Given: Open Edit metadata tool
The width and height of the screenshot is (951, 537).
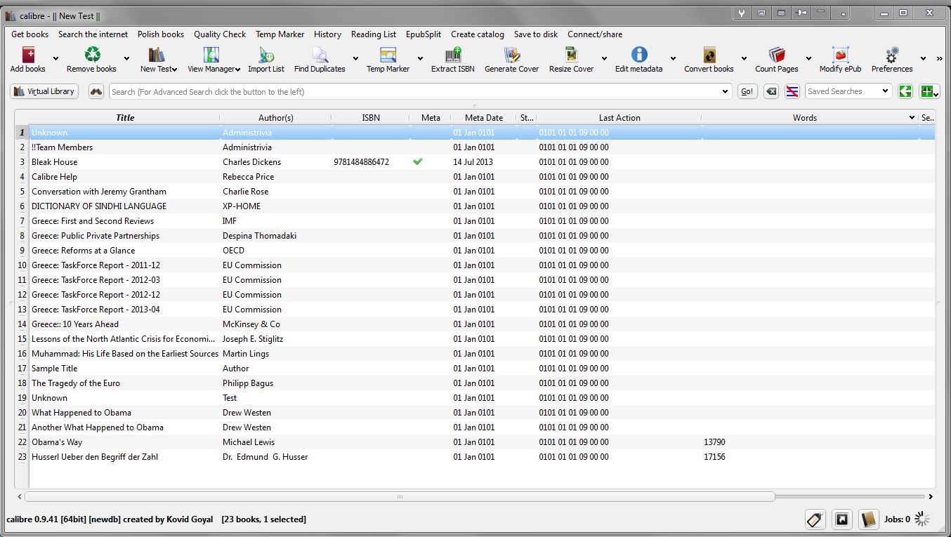Looking at the screenshot, I should click(x=638, y=55).
